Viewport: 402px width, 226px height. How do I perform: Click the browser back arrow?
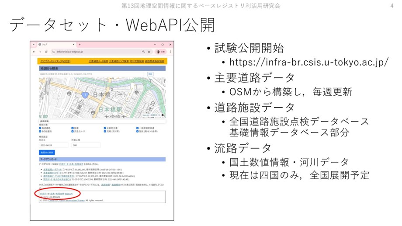click(35, 52)
